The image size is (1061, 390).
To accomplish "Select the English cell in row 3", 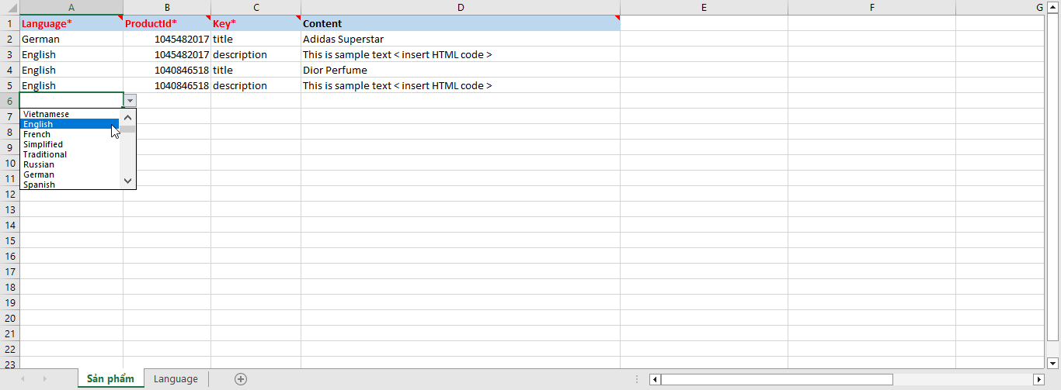I will tap(71, 54).
